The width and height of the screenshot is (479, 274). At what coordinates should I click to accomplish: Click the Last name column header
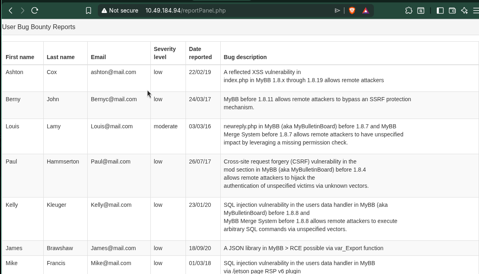[61, 57]
